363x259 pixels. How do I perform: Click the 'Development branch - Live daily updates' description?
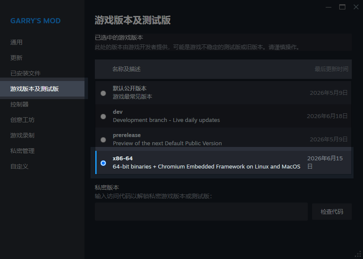tap(166, 120)
